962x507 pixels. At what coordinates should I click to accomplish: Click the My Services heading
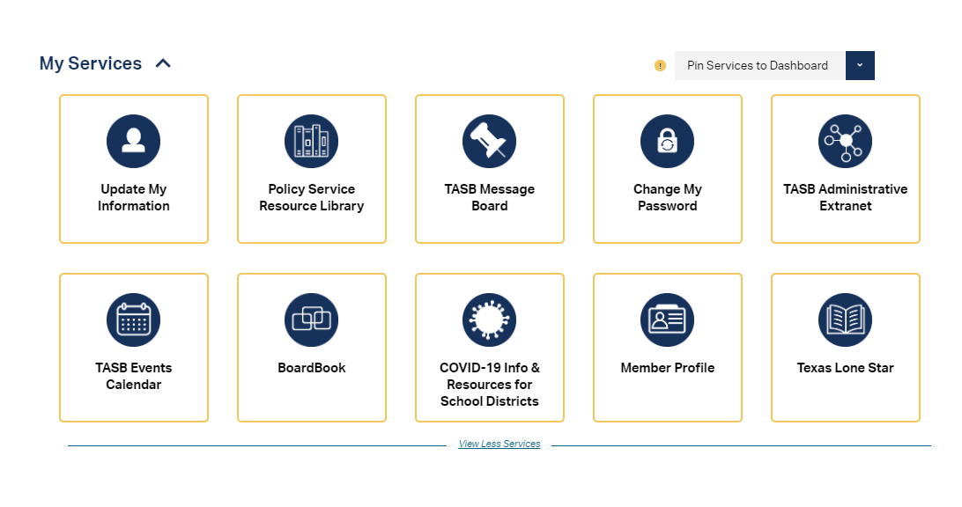click(x=90, y=63)
